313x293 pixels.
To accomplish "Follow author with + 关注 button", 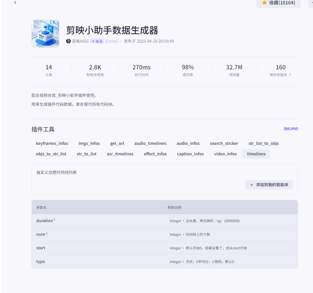I will pyautogui.click(x=97, y=41).
